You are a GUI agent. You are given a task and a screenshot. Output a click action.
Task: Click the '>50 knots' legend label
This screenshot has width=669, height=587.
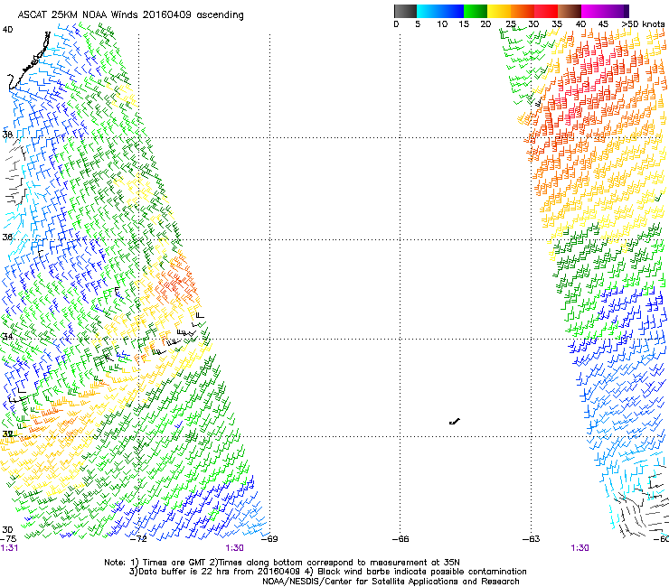643,23
